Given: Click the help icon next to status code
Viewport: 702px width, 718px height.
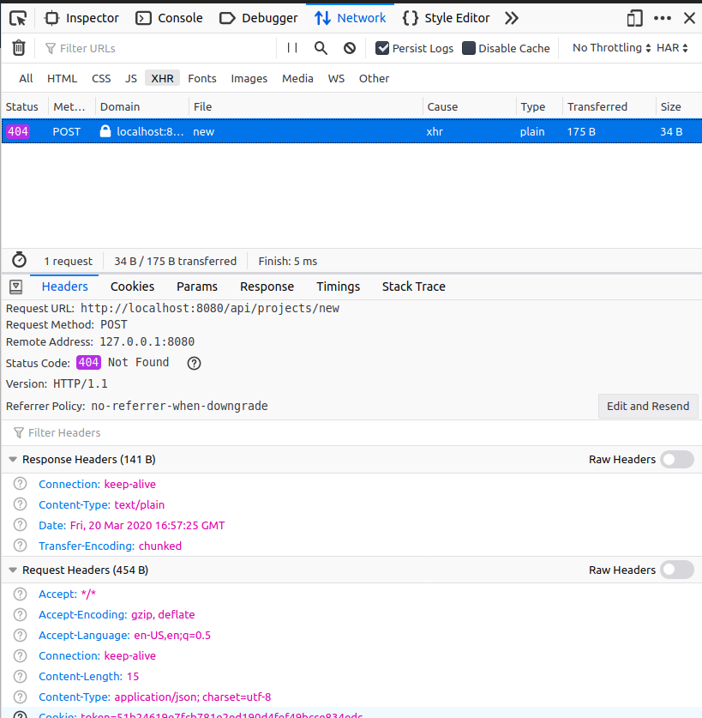Looking at the screenshot, I should (194, 363).
